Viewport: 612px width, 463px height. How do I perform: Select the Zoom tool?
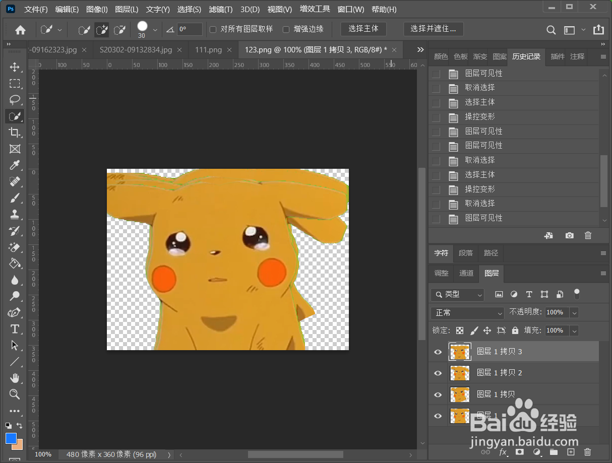pyautogui.click(x=15, y=394)
